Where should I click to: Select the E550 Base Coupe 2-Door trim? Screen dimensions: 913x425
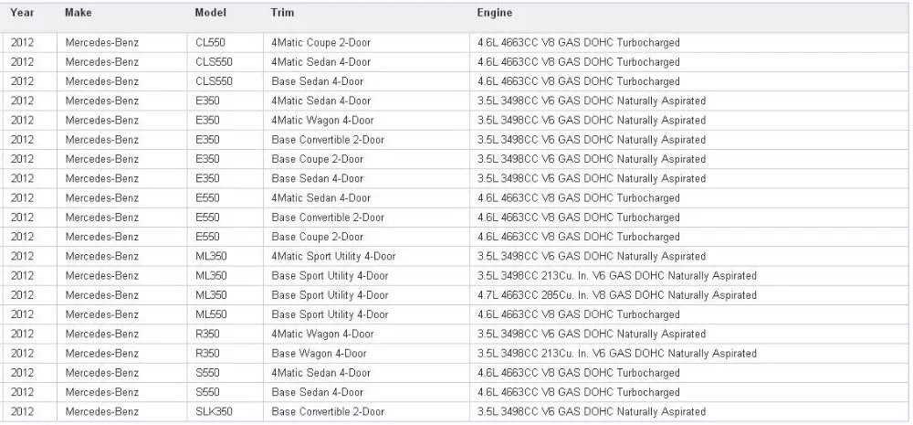(x=317, y=237)
